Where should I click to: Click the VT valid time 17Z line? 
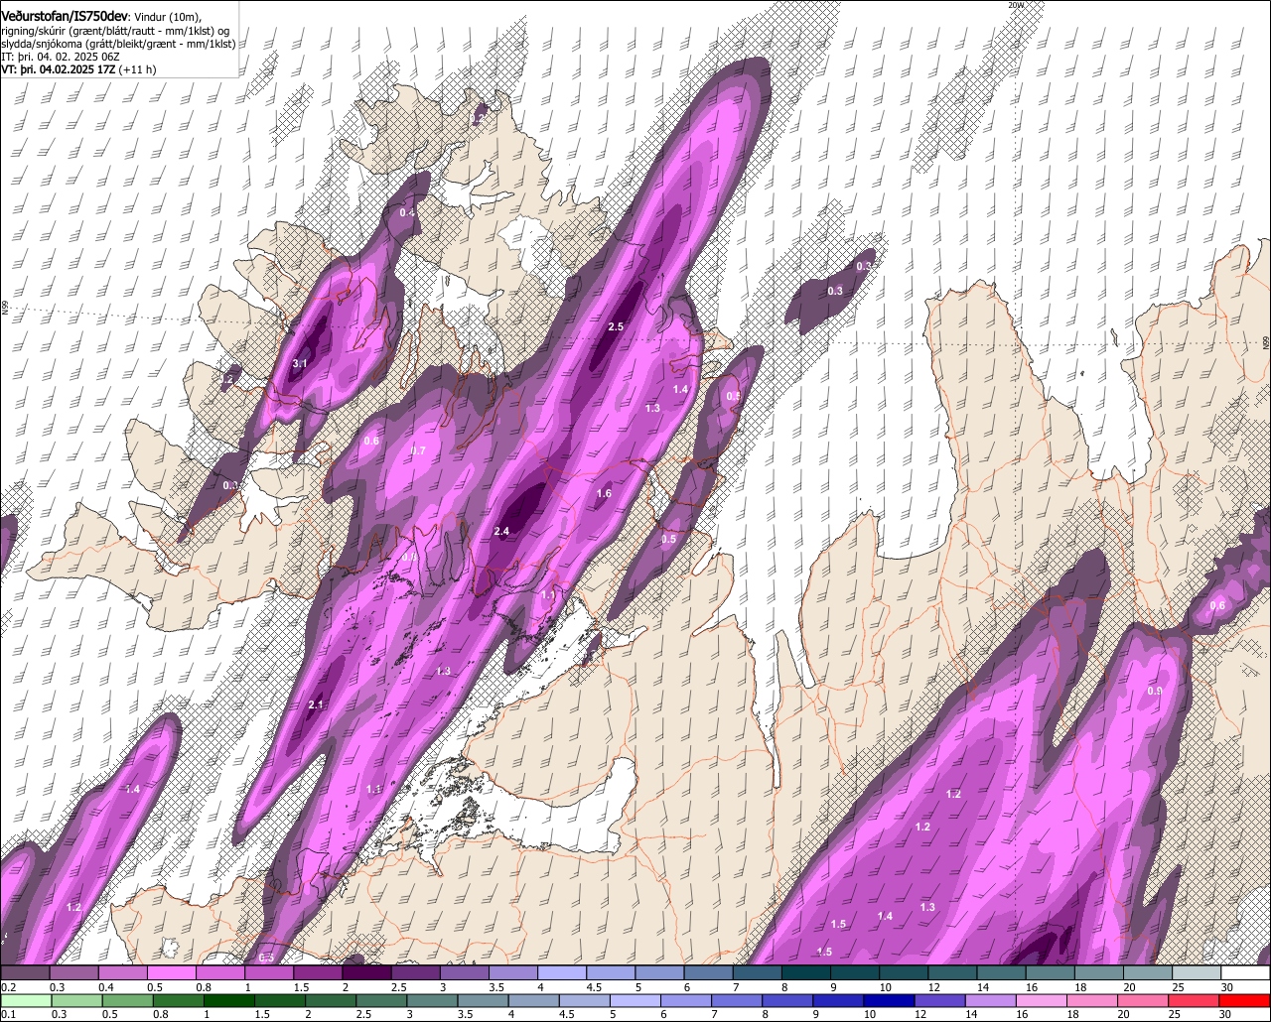(x=78, y=70)
